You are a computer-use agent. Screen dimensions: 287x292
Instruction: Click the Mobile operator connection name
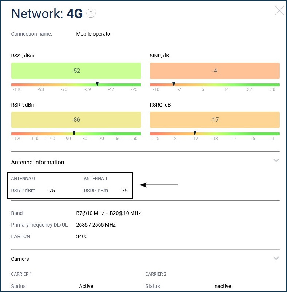pyautogui.click(x=94, y=34)
